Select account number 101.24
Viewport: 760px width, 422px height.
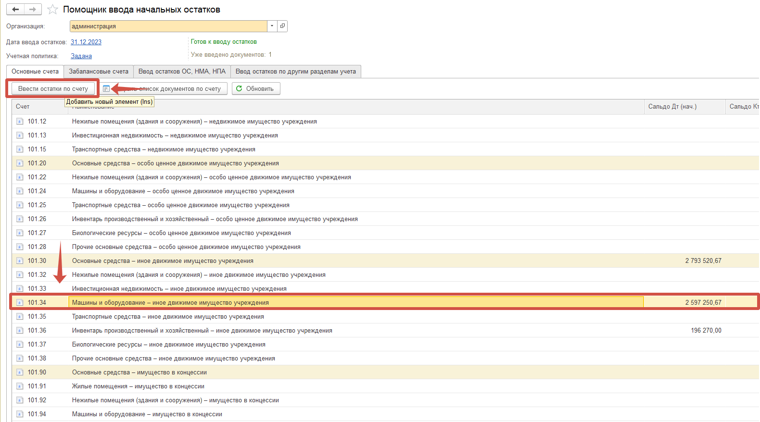pos(37,191)
